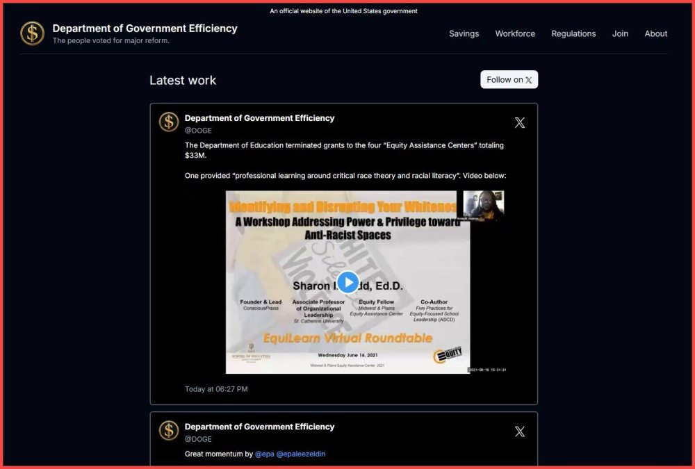
Task: Click the @DOGE handle on the Education grants post
Action: coord(198,131)
